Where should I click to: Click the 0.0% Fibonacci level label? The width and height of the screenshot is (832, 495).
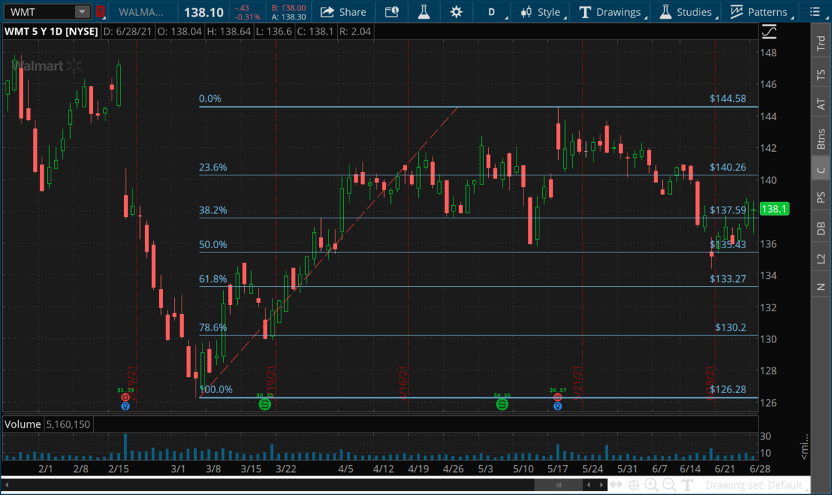[210, 98]
